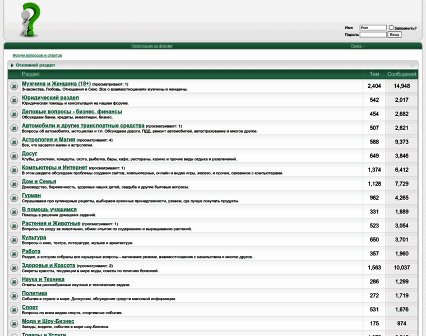Image resolution: width=426 pixels, height=336 pixels.
Task: Click the status icon beside Наука и Техника
Action: point(14,282)
